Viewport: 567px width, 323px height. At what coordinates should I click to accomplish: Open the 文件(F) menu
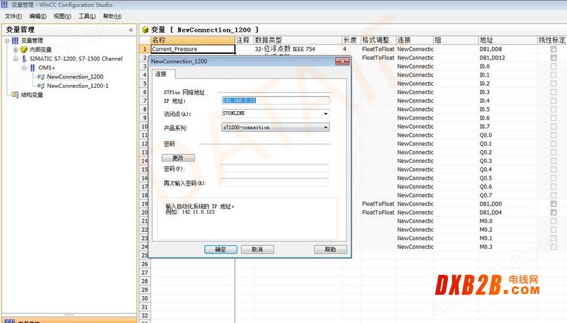(13, 16)
